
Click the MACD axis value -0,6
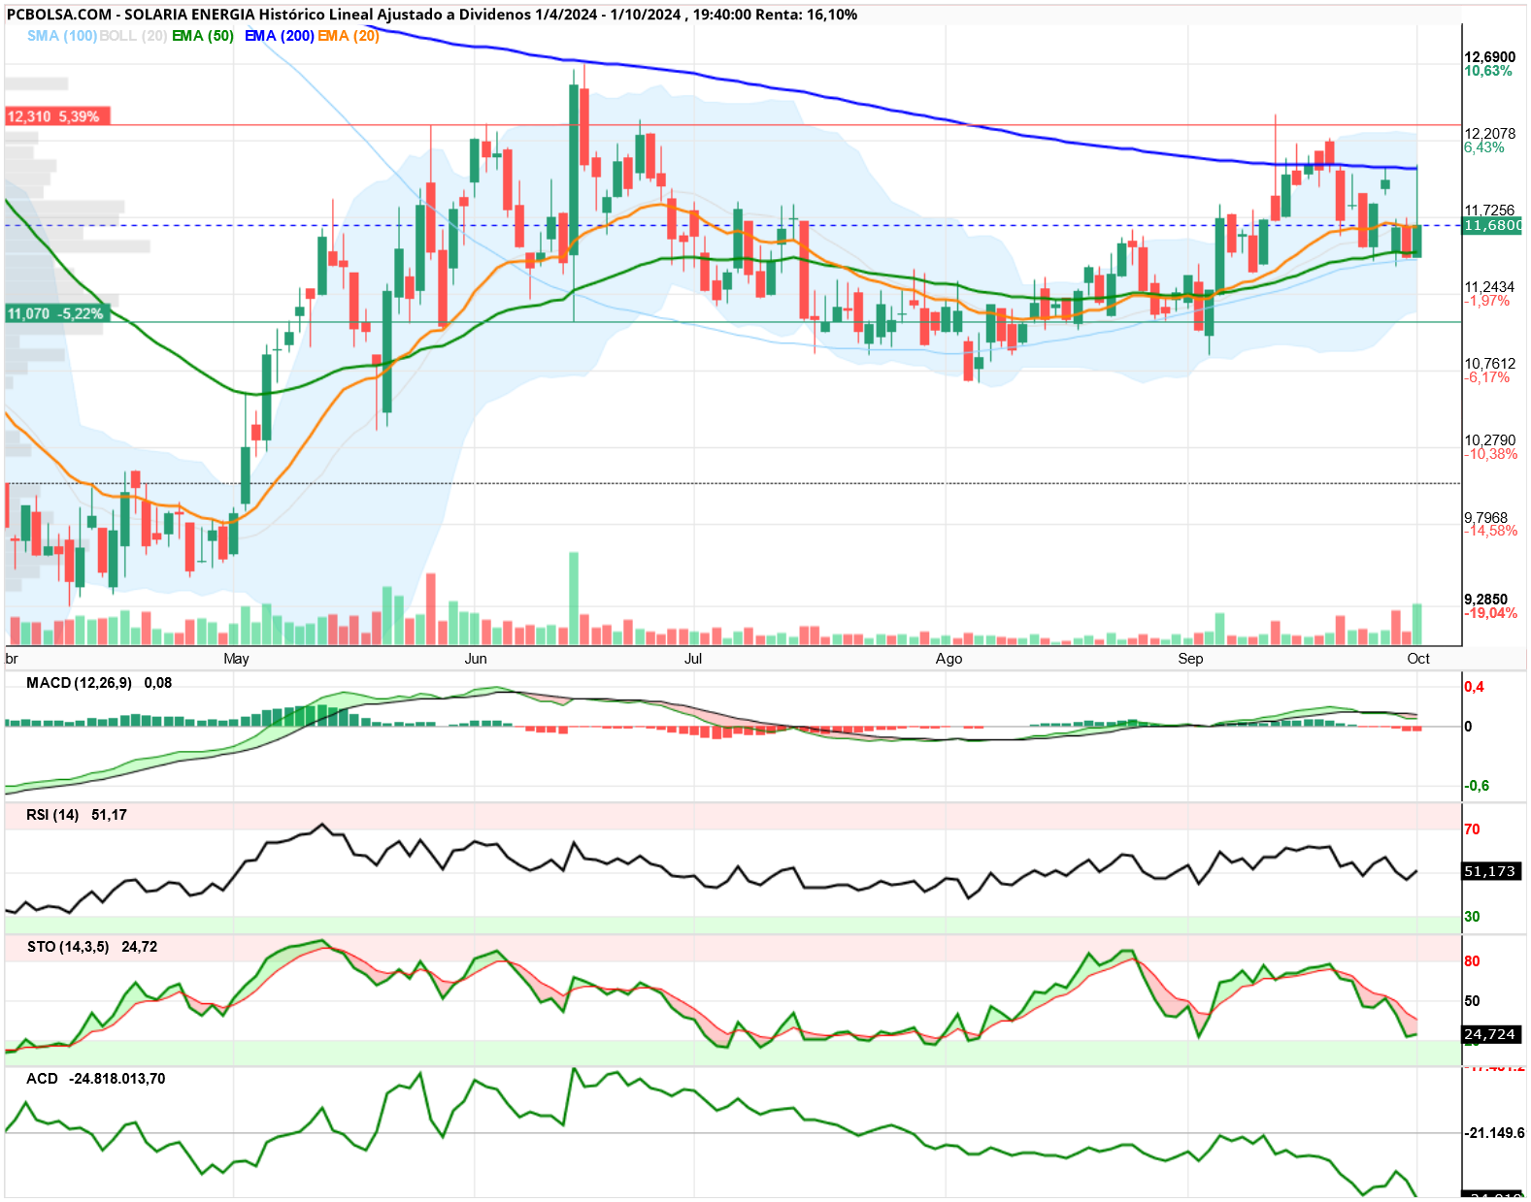(x=1477, y=786)
